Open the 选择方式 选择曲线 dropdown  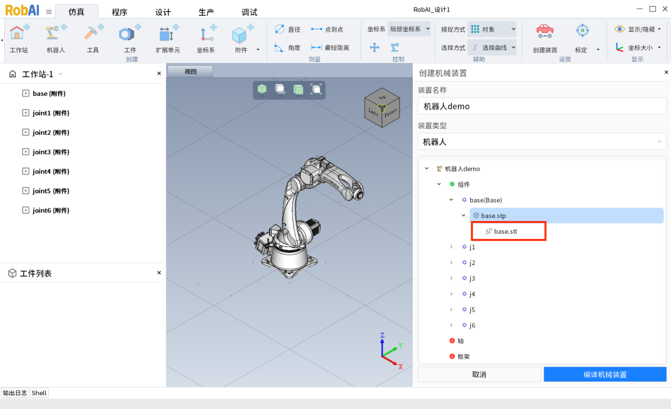pos(492,48)
